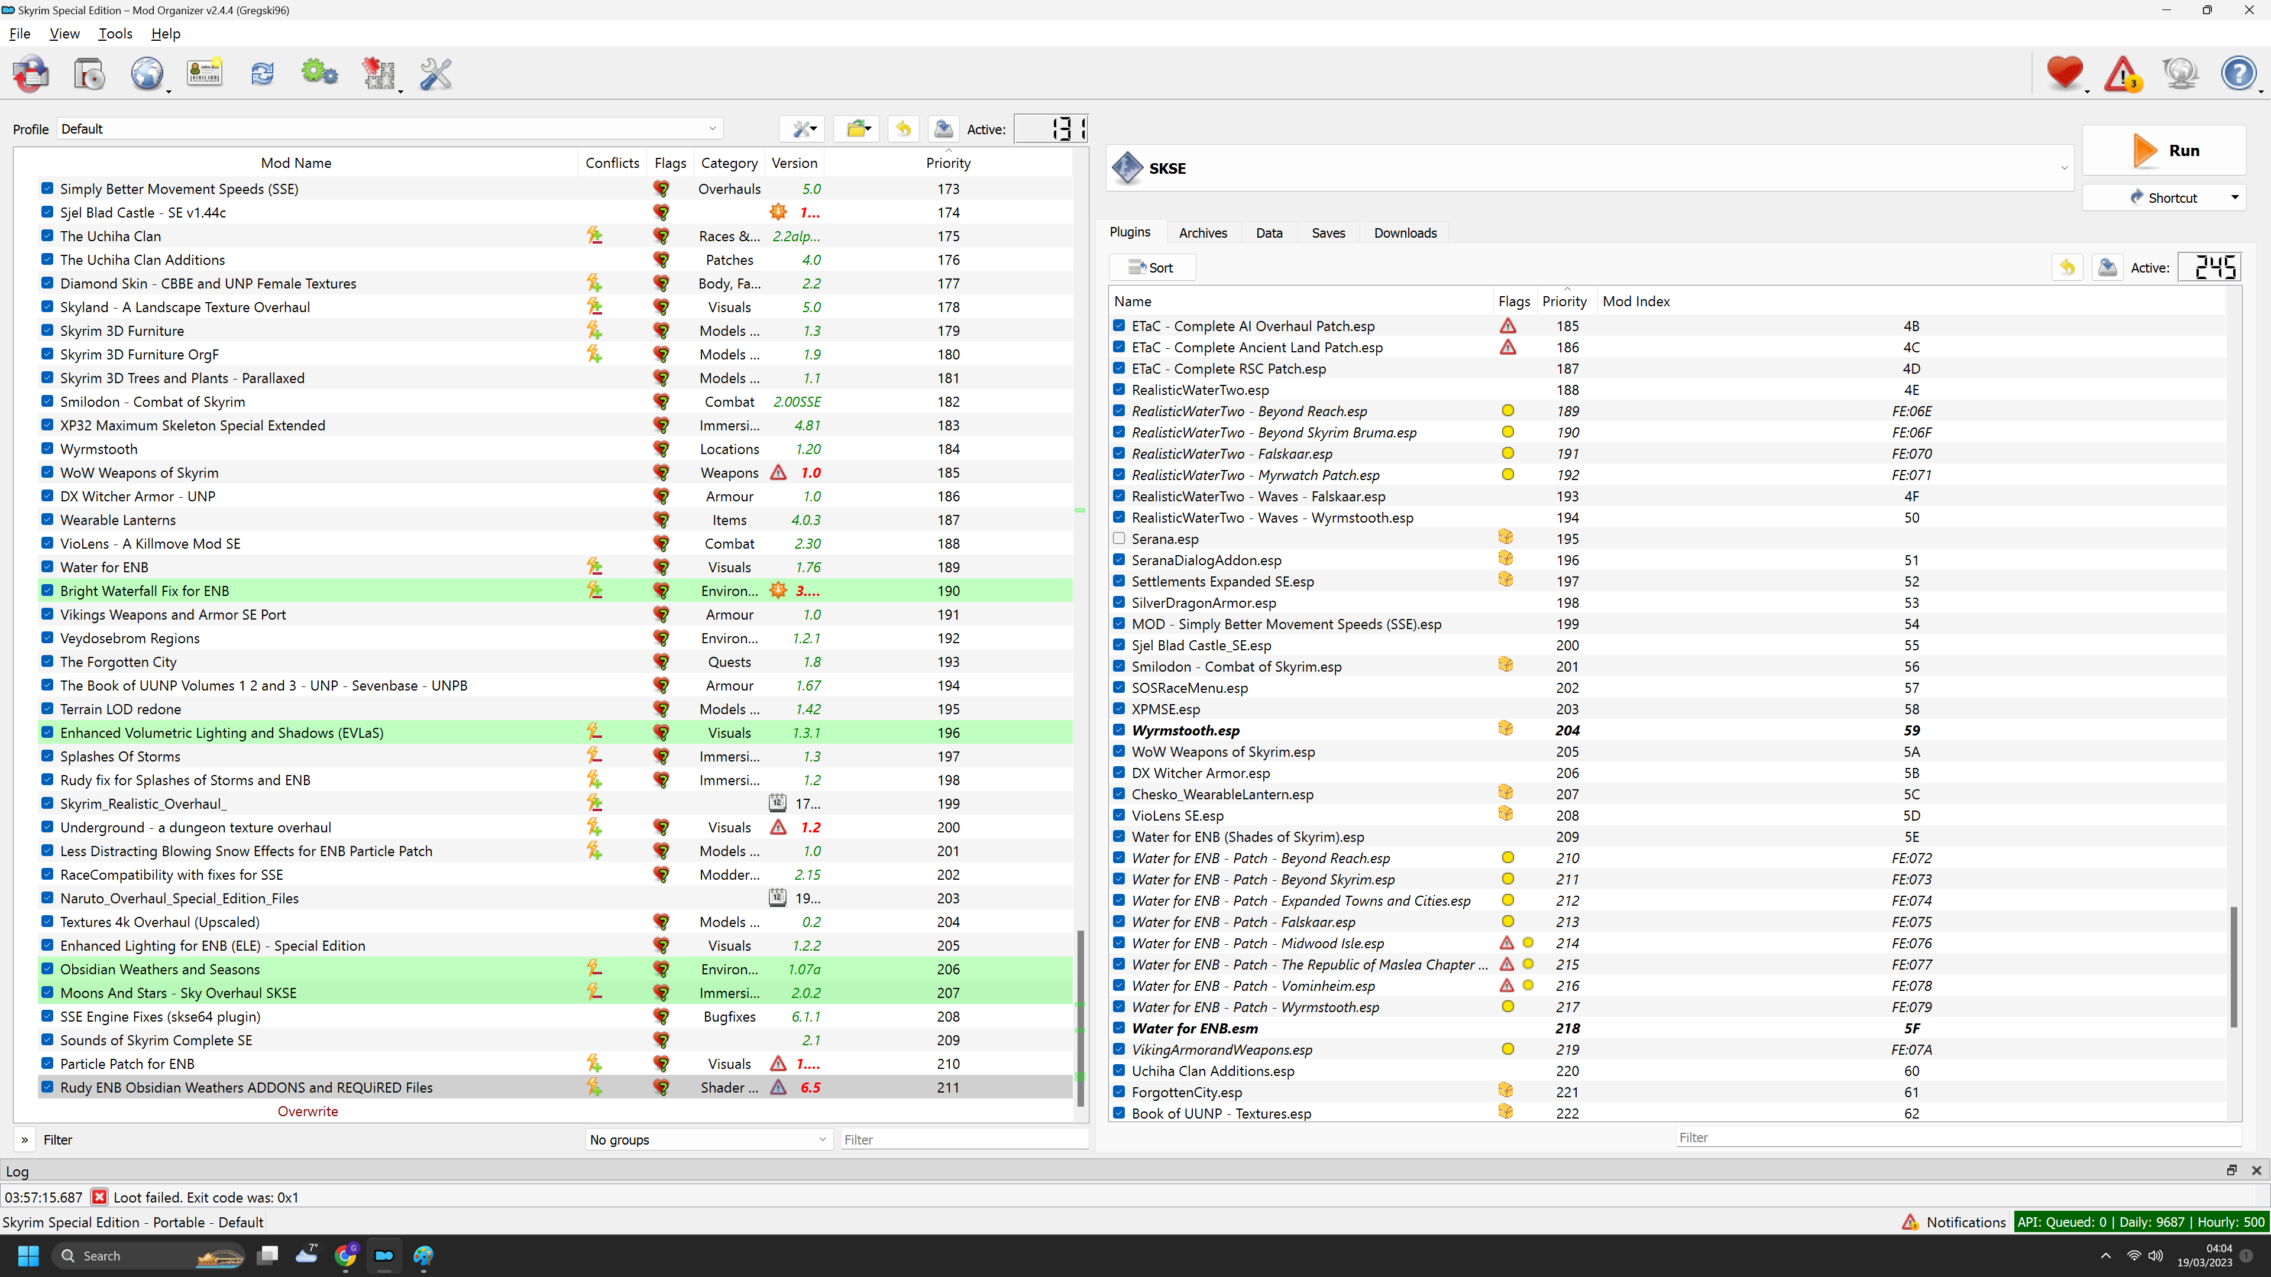Open the Profile Default dropdown

click(x=390, y=129)
